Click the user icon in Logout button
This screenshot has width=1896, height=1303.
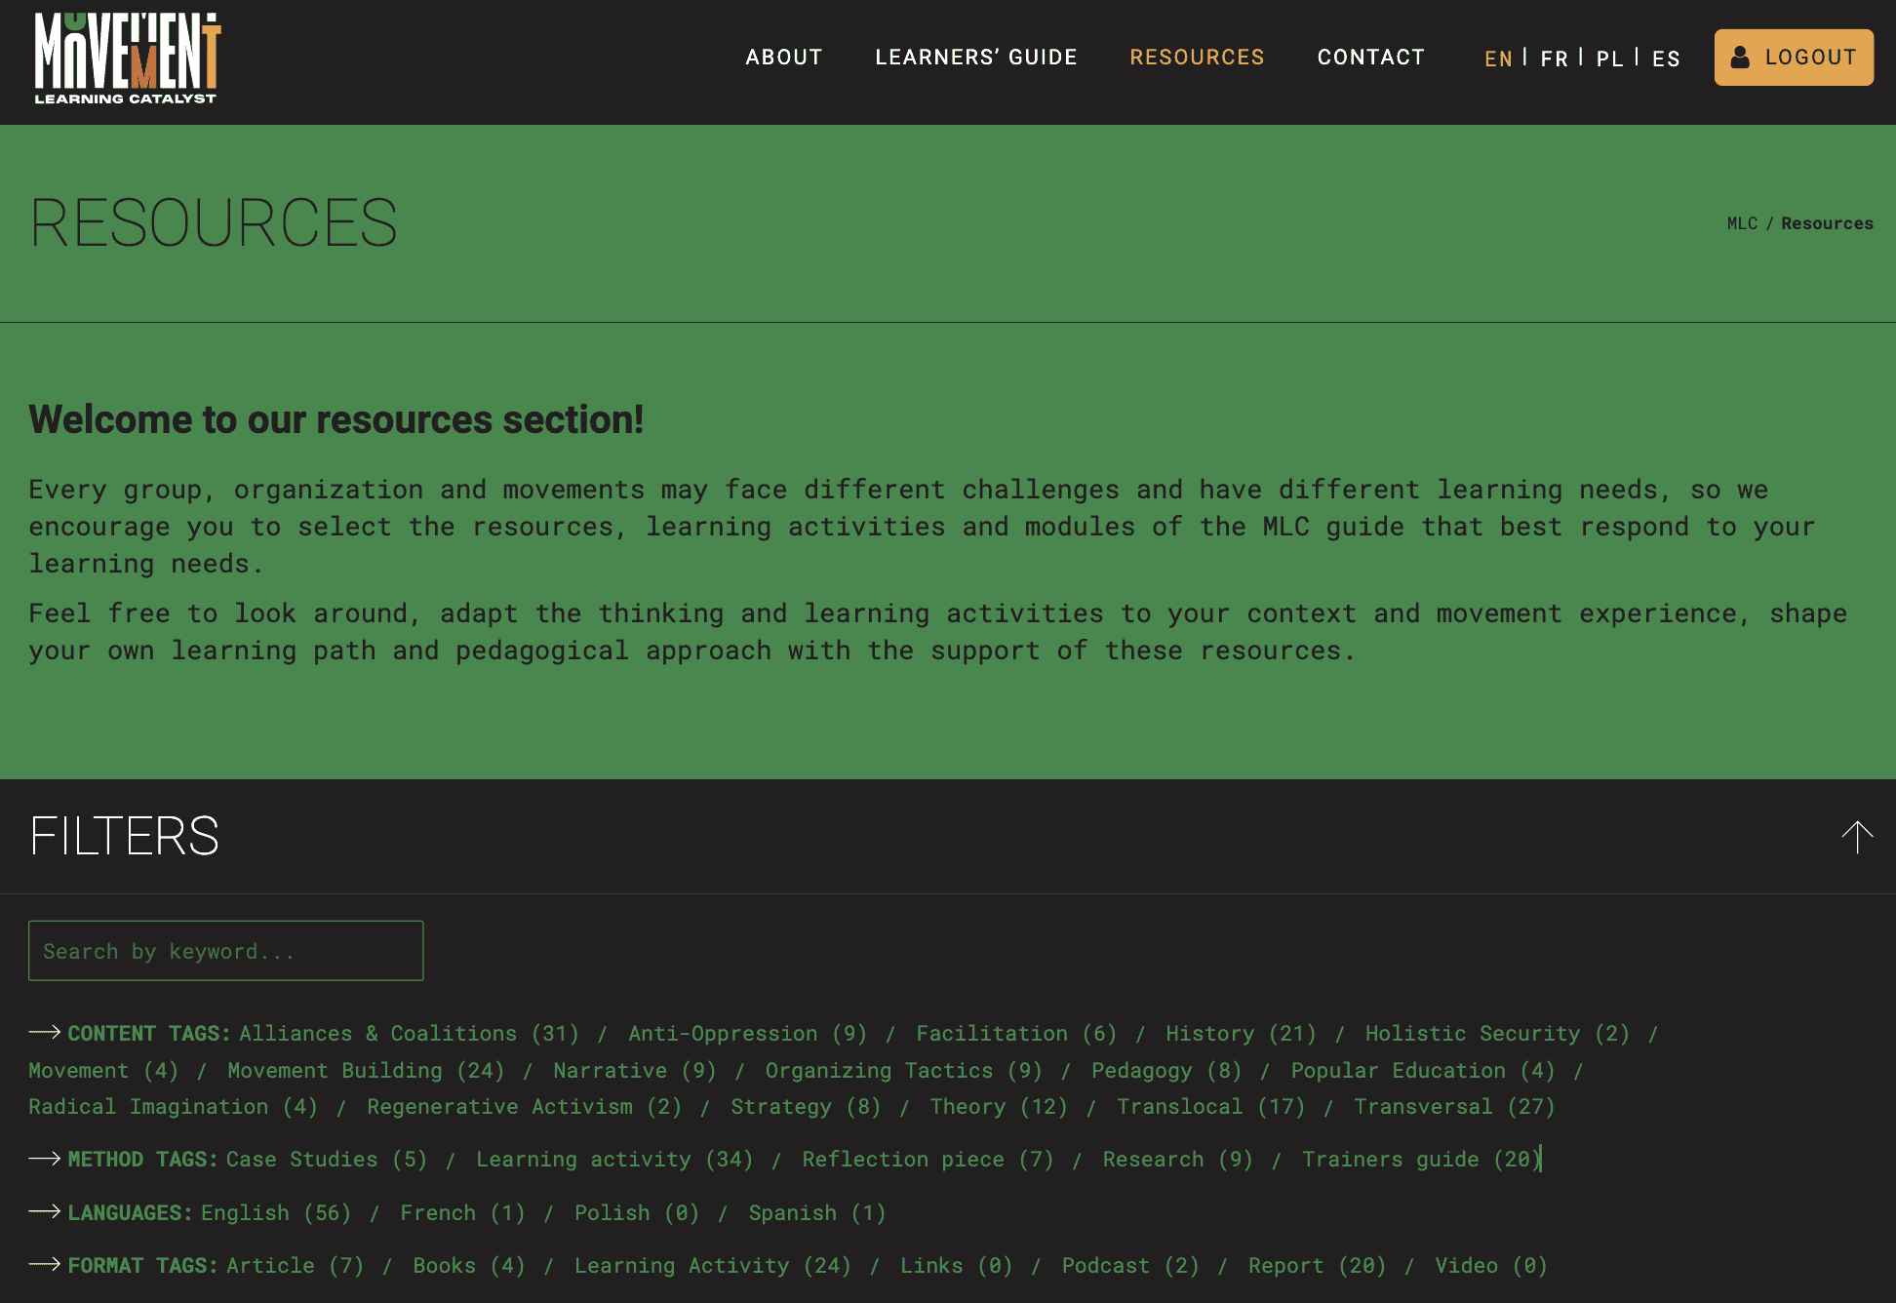tap(1740, 58)
